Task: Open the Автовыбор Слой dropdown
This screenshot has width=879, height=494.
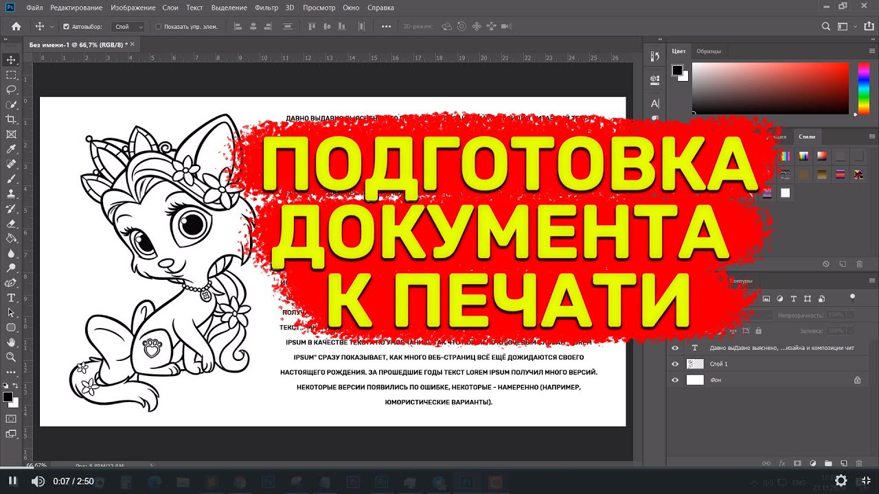Action: (129, 27)
